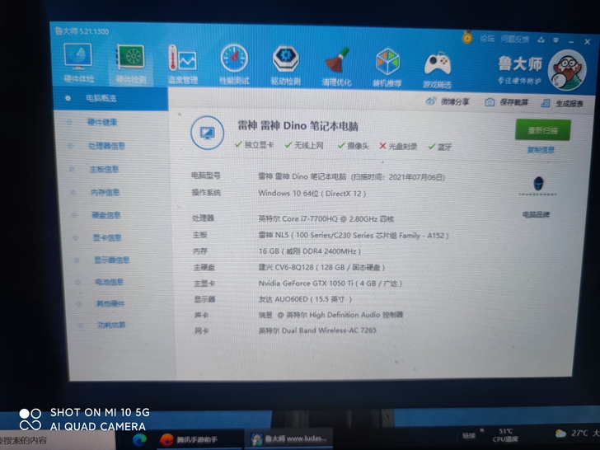The width and height of the screenshot is (600, 450).
Task: Click 光盘刻录 unavailable feature label
Action: coord(398,146)
